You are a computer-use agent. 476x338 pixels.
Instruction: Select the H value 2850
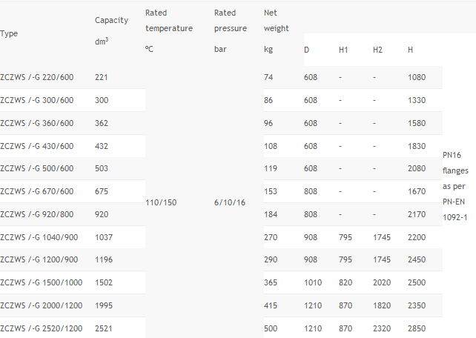click(x=417, y=328)
